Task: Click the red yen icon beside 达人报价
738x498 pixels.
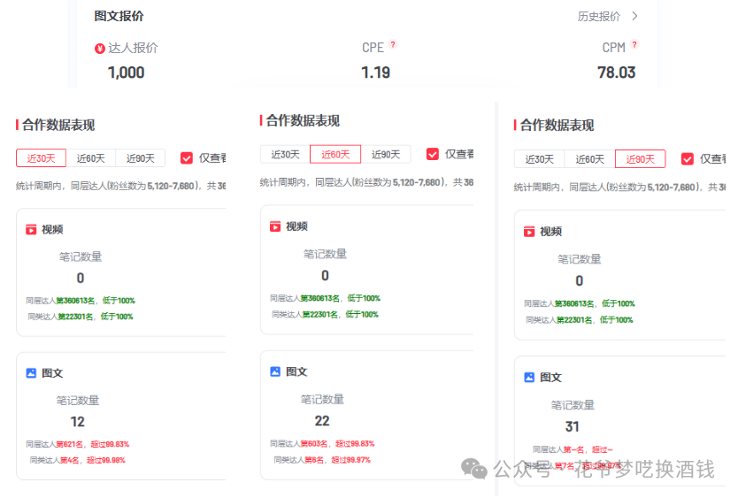Action: click(100, 49)
